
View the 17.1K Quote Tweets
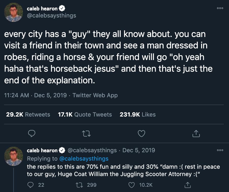pyautogui.click(x=85, y=114)
